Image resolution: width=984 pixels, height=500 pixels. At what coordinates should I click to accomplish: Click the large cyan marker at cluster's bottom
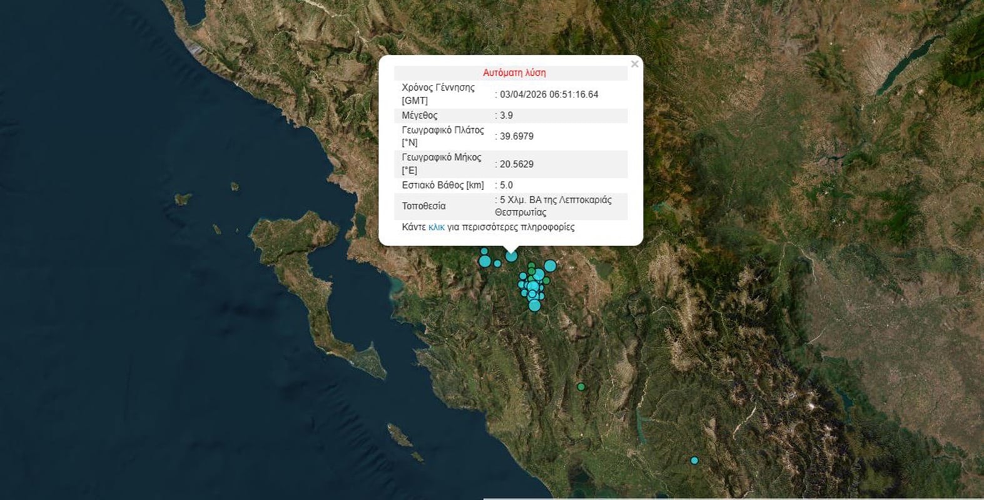click(x=534, y=306)
